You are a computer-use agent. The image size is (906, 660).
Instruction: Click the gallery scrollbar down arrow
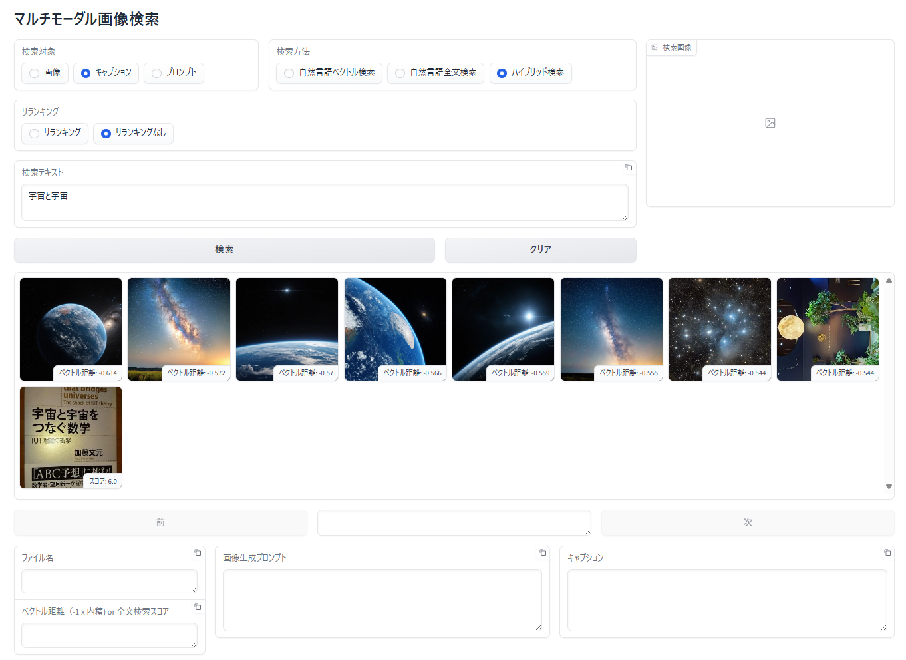pyautogui.click(x=889, y=487)
